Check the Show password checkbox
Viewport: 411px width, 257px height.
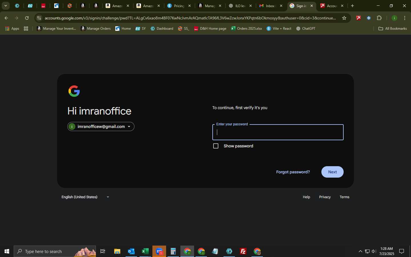216,146
